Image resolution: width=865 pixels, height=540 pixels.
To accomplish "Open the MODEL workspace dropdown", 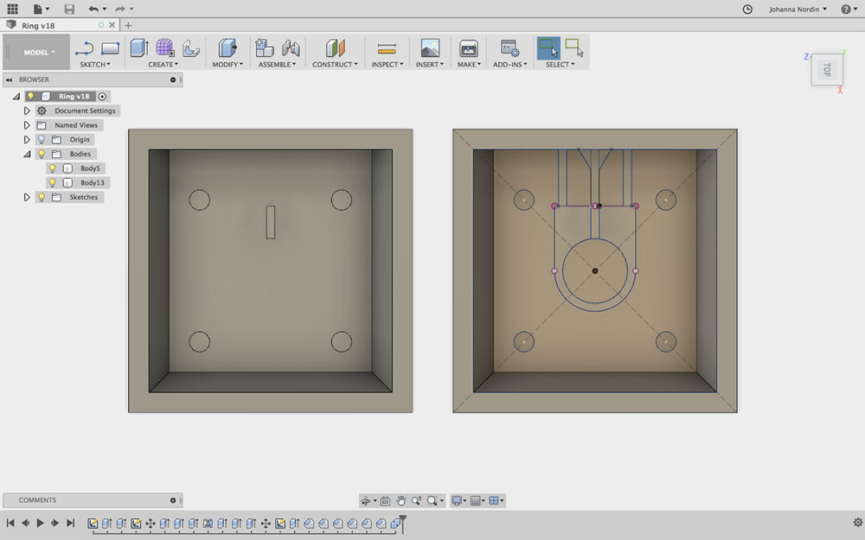I will (39, 53).
